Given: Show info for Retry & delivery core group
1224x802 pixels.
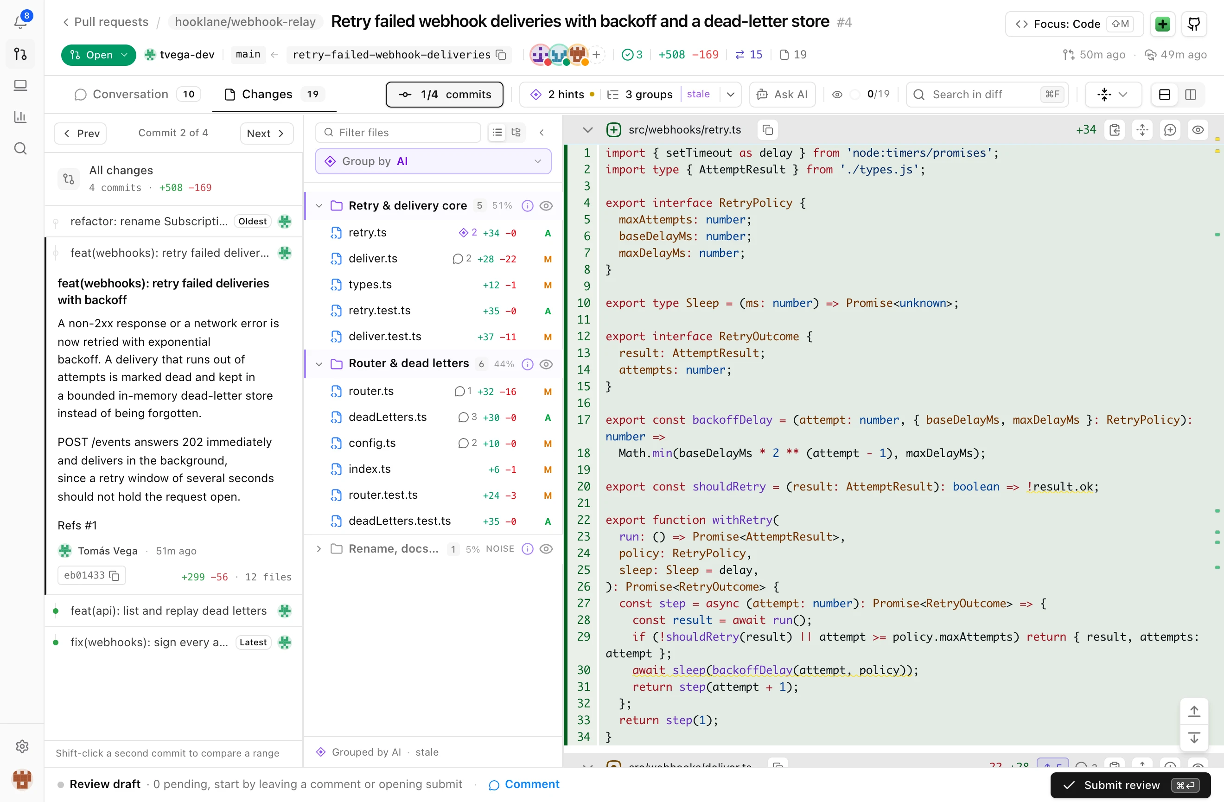Looking at the screenshot, I should pyautogui.click(x=527, y=206).
